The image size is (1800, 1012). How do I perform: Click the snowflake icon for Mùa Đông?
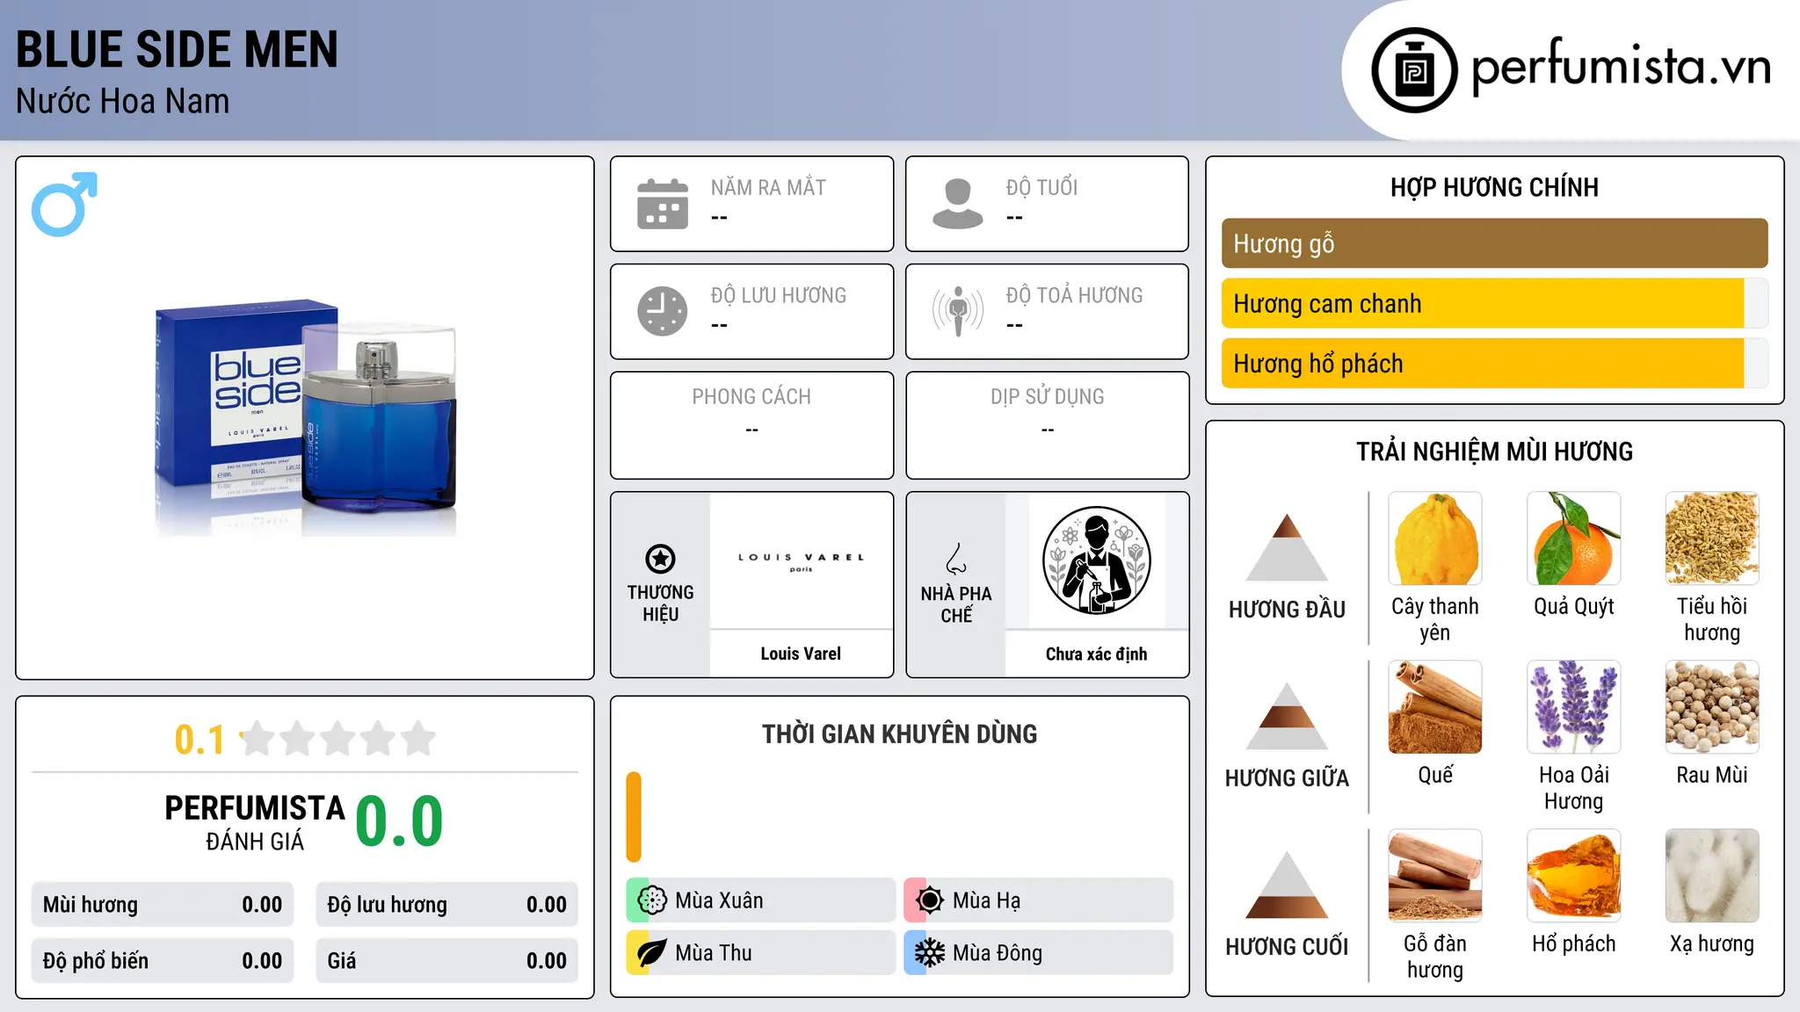click(929, 953)
